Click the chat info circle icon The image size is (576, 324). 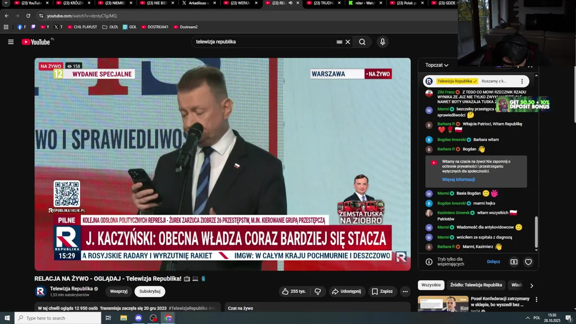pos(429,262)
